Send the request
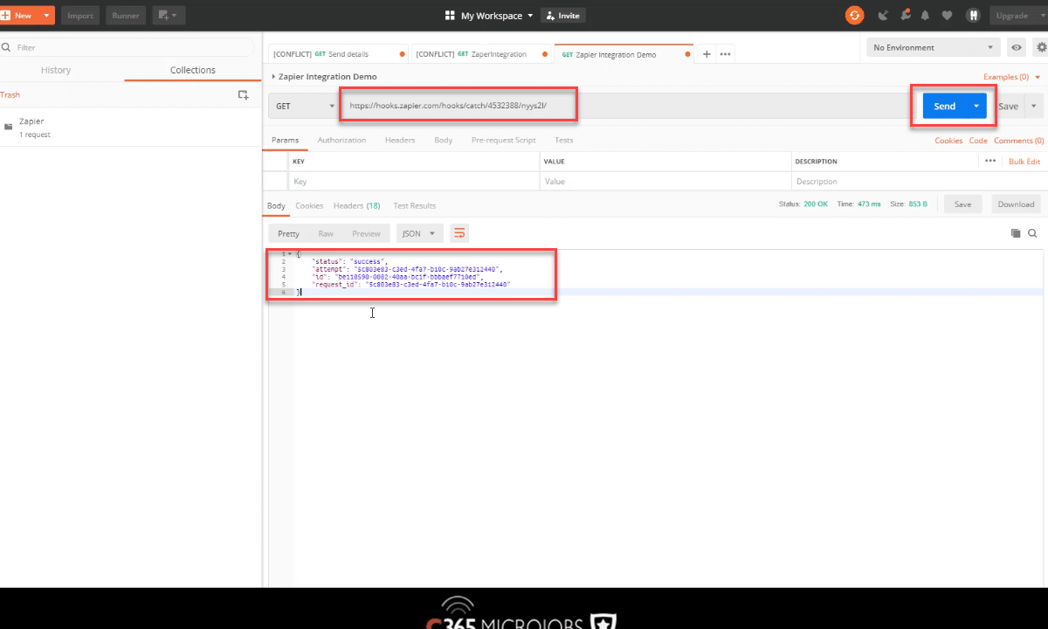 coord(945,107)
